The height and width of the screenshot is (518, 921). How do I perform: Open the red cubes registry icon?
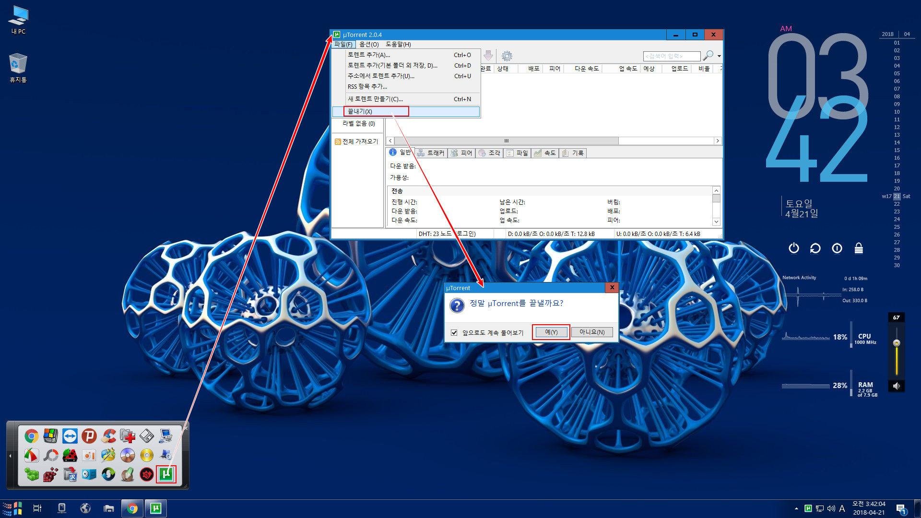tap(51, 474)
